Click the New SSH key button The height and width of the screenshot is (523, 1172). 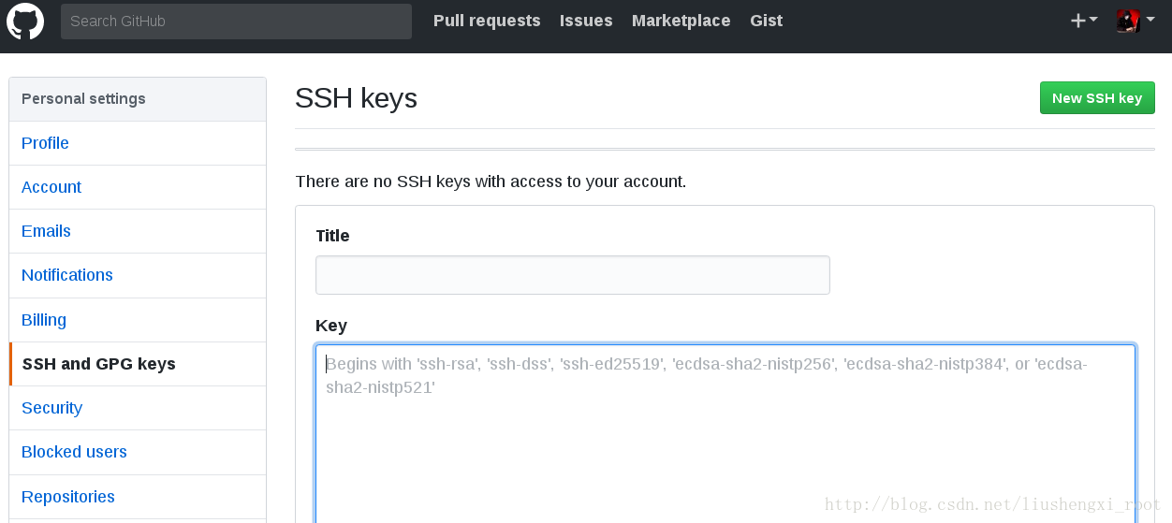1097,98
